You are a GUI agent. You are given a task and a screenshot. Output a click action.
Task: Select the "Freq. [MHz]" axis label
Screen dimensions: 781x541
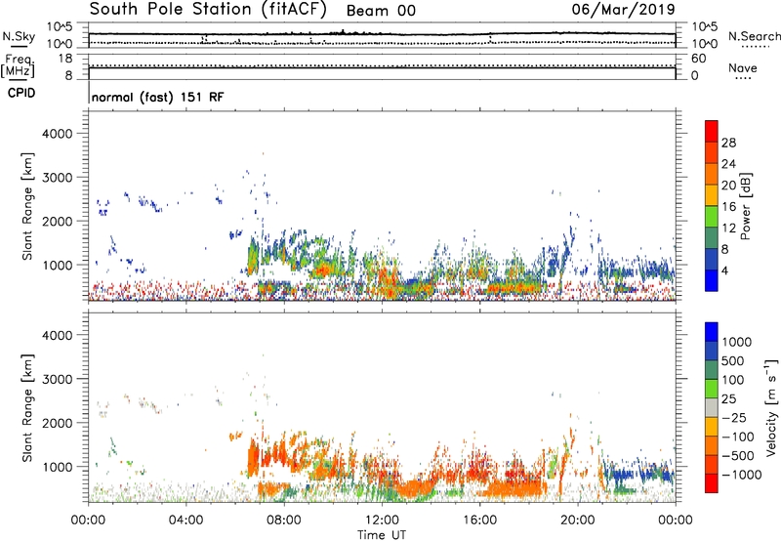(x=18, y=65)
